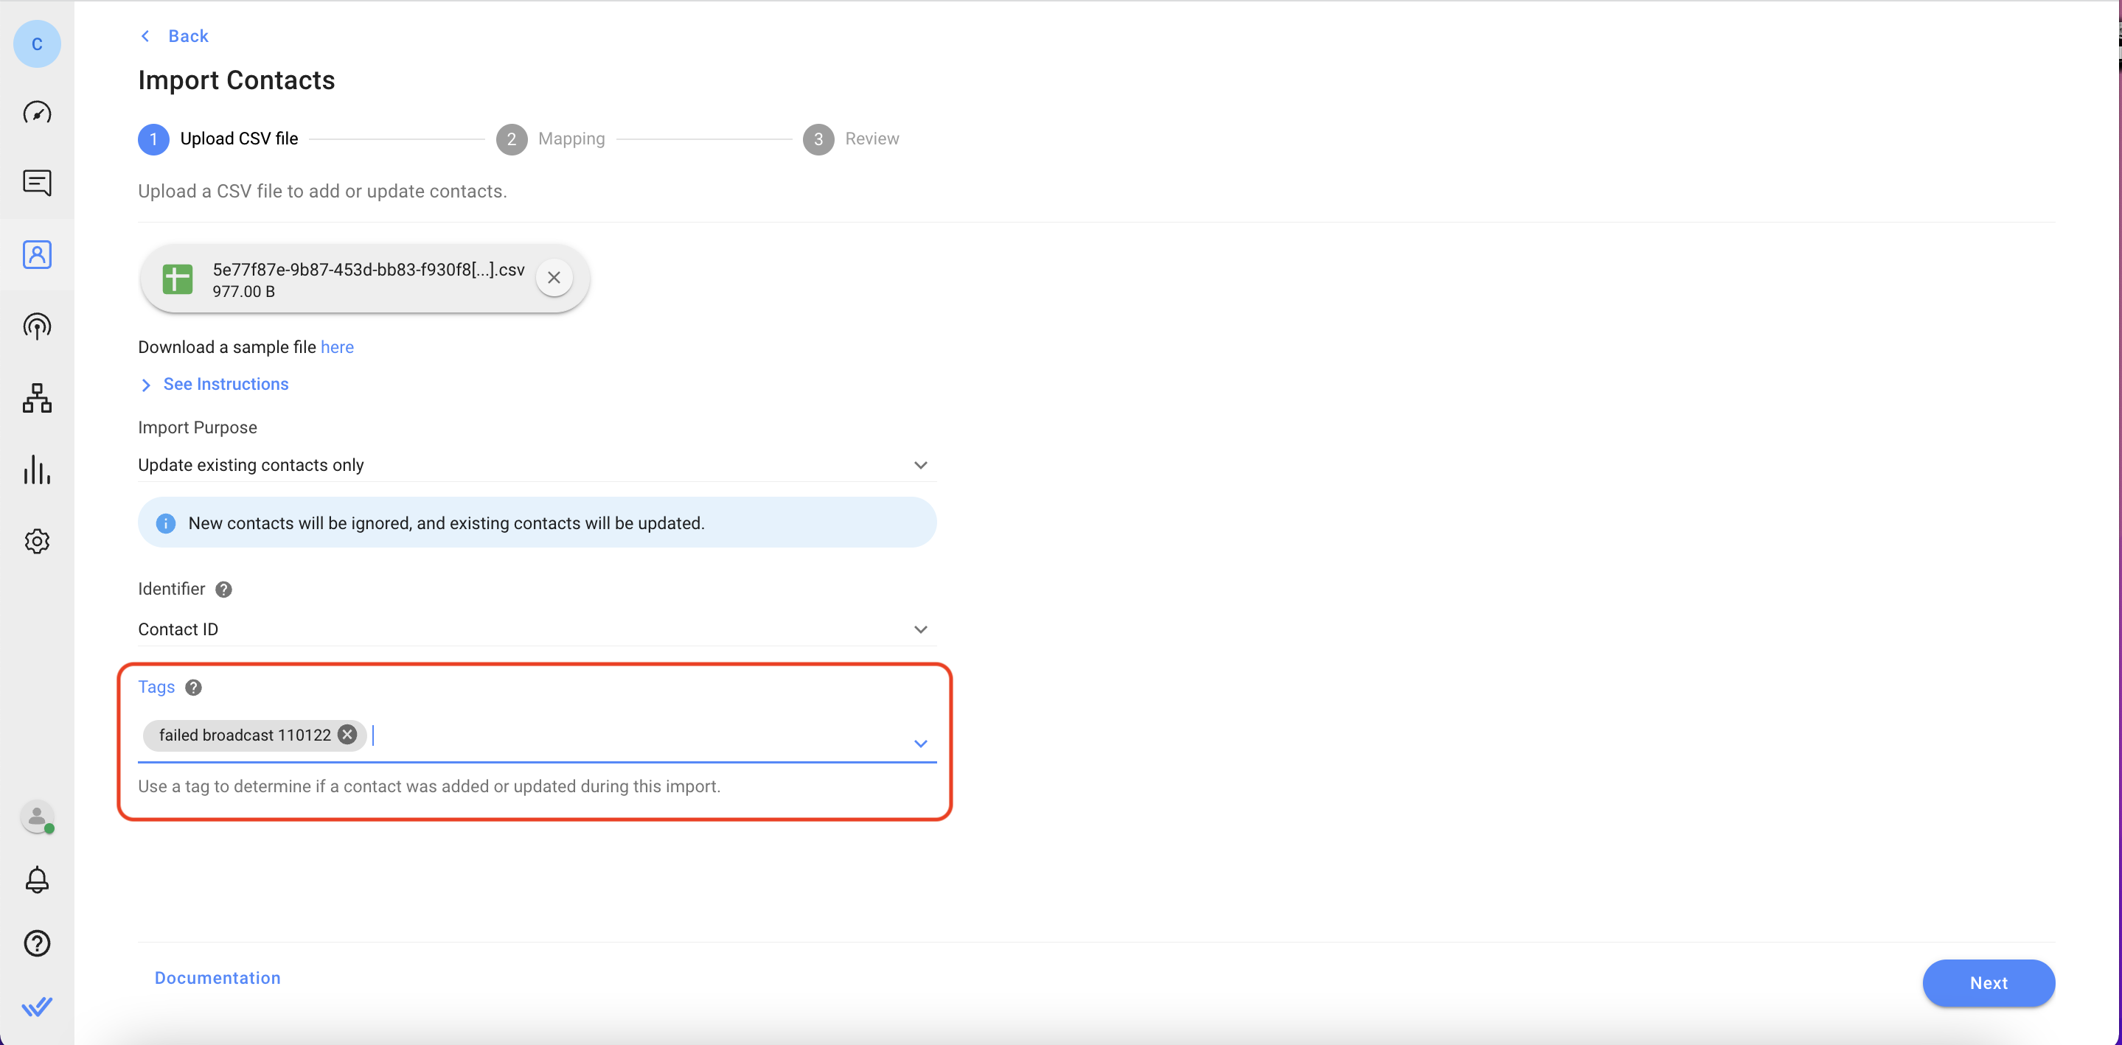Expand the Tags dropdown arrow

pyautogui.click(x=920, y=742)
